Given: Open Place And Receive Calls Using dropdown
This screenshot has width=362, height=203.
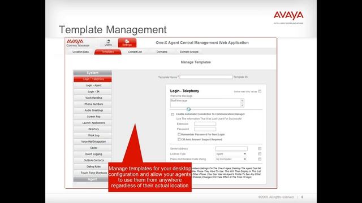Looking at the screenshot, I should (231, 159).
